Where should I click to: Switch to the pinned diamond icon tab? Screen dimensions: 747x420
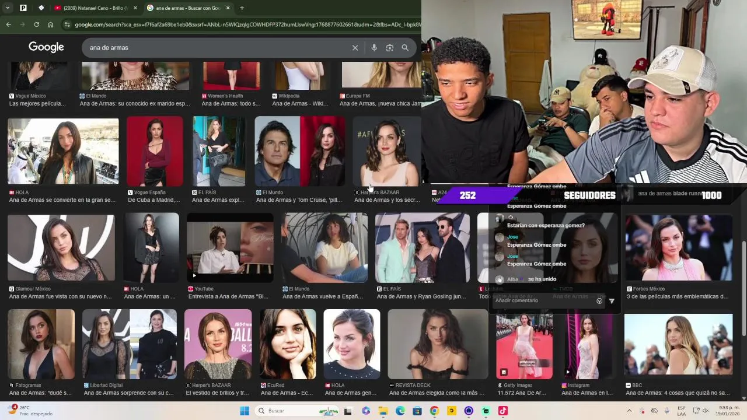click(41, 8)
